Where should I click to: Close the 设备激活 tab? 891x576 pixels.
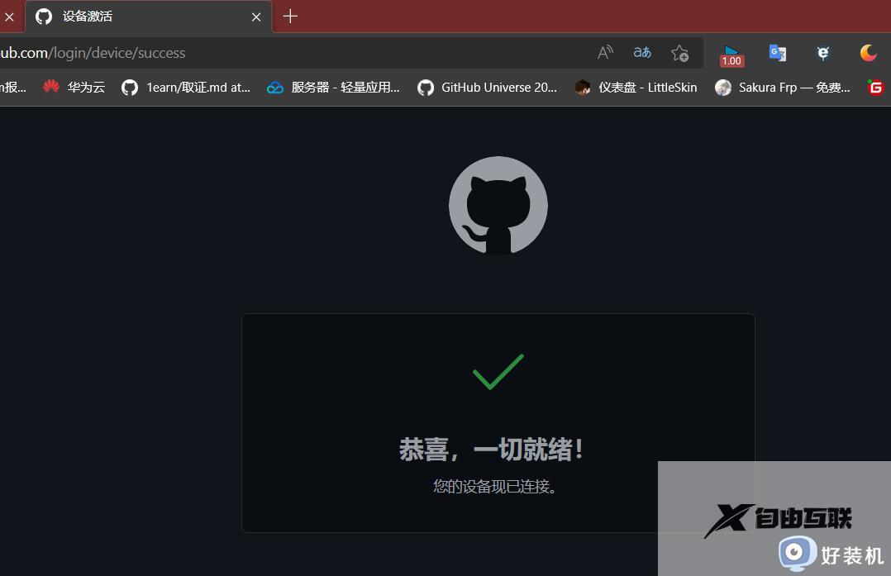[255, 17]
